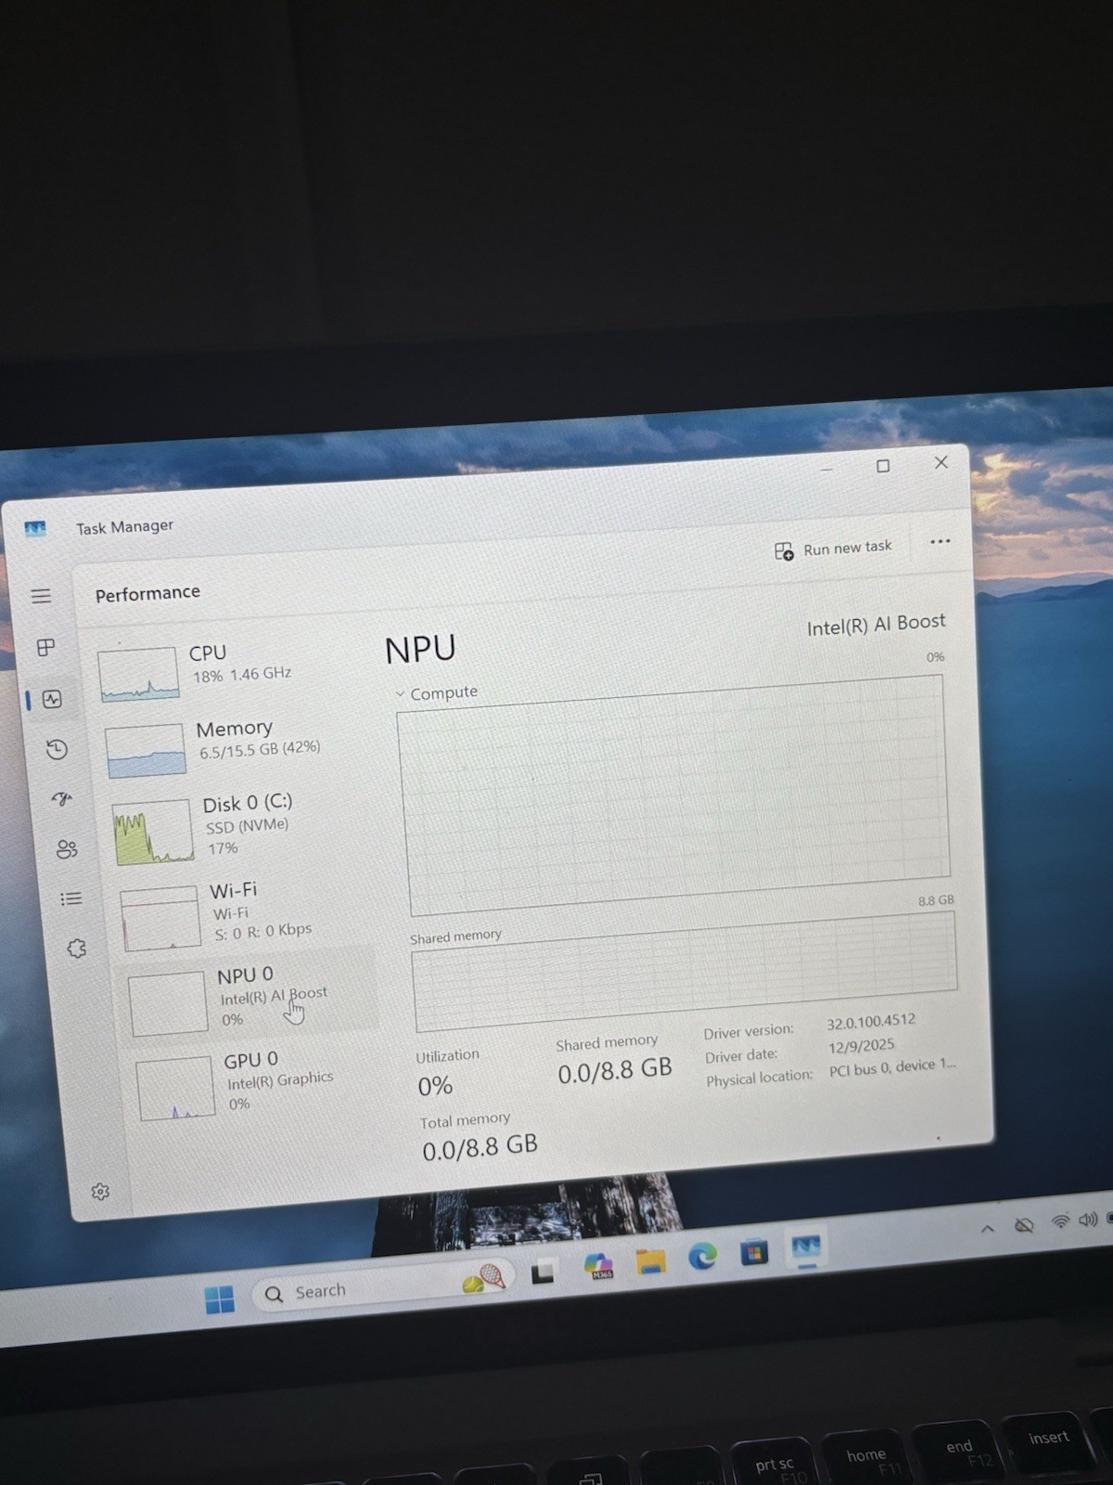Screen dimensions: 1113x1485
Task: Click the driver date 12/9/2025
Action: coord(862,1046)
